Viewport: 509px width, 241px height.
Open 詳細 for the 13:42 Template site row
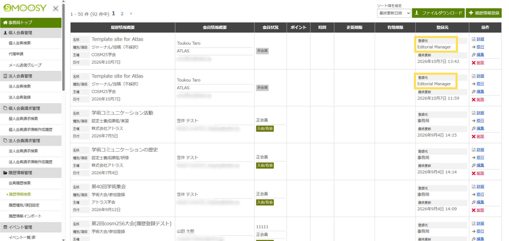(x=480, y=39)
